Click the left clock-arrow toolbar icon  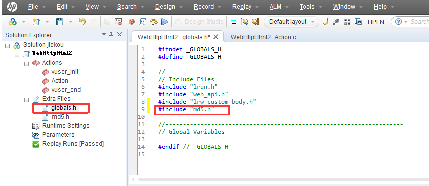[x=244, y=22]
